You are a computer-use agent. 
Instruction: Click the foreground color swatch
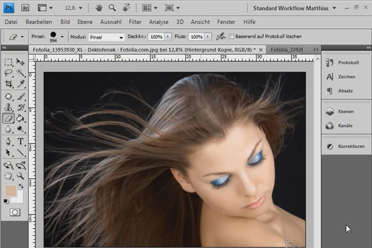pyautogui.click(x=10, y=190)
